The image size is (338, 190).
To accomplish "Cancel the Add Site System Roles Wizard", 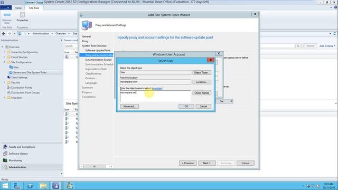I will [x=245, y=163].
